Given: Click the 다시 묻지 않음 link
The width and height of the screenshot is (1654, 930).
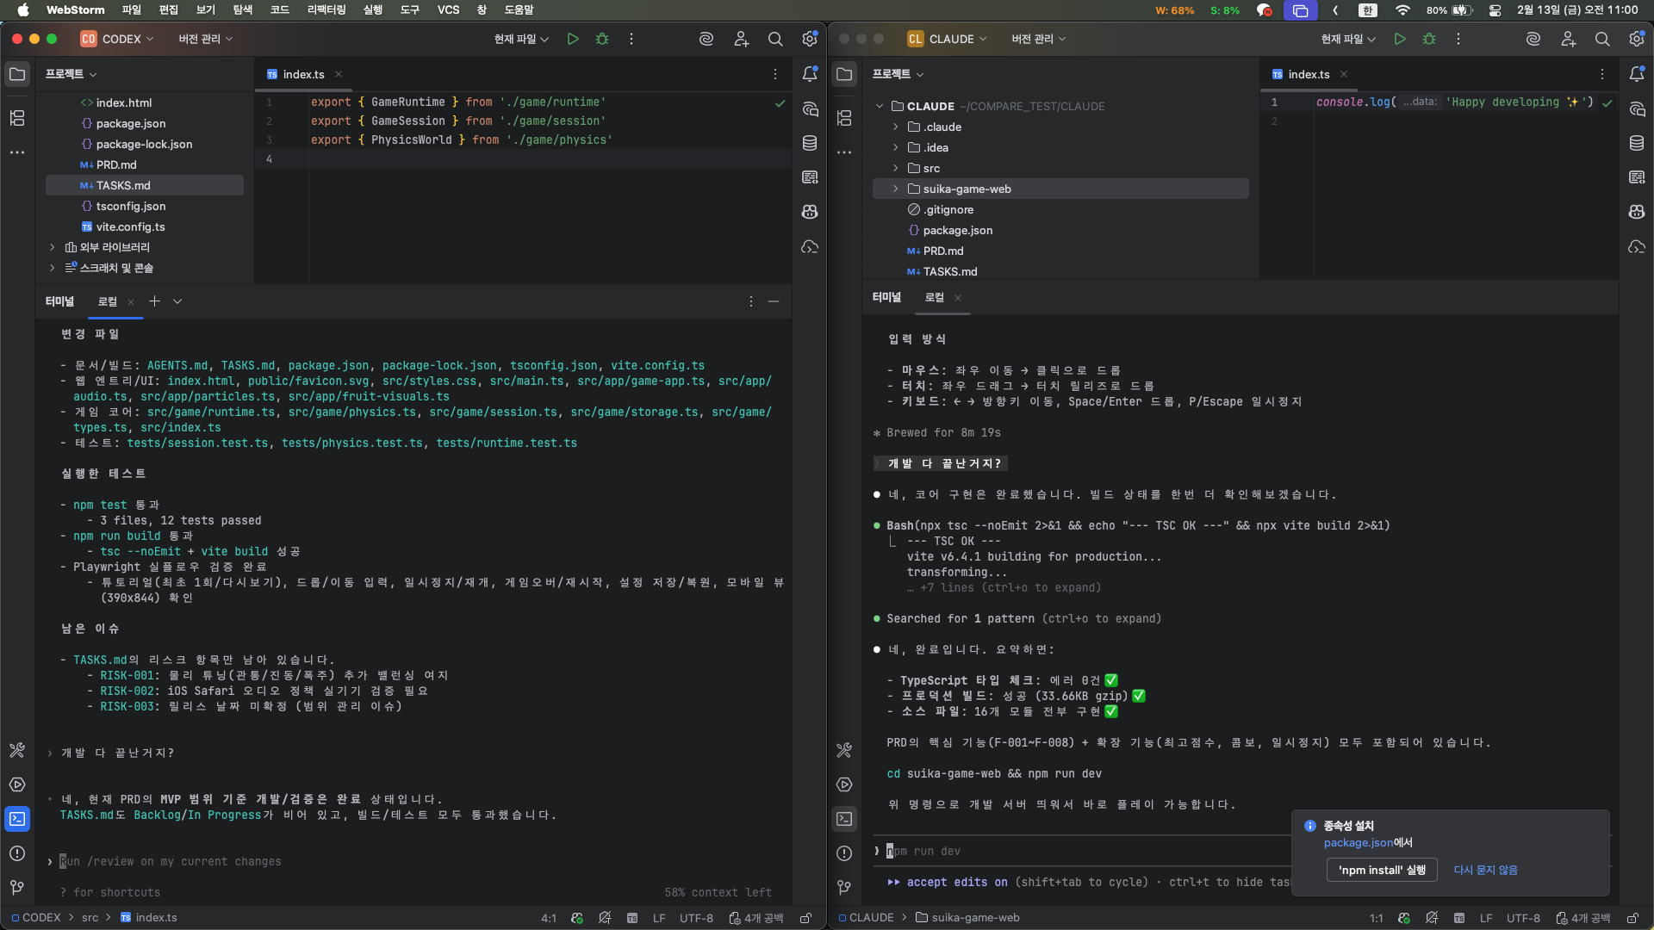Looking at the screenshot, I should pyautogui.click(x=1485, y=870).
